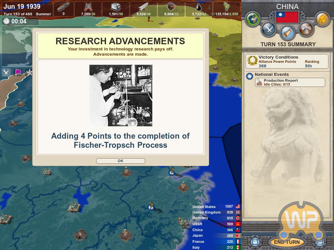Click the battleship resource icon
The image size is (334, 250).
(63, 7)
